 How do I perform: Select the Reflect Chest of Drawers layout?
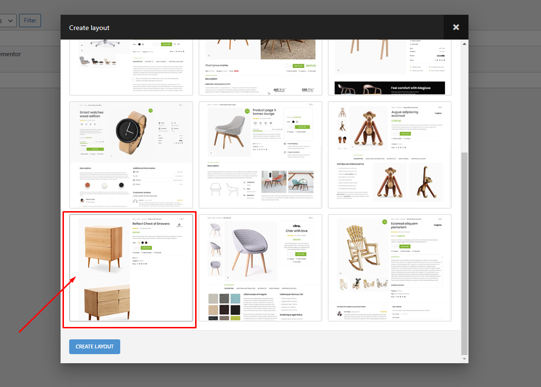[131, 268]
